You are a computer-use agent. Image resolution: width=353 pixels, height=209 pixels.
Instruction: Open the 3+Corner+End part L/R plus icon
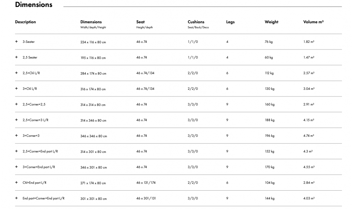(16, 167)
